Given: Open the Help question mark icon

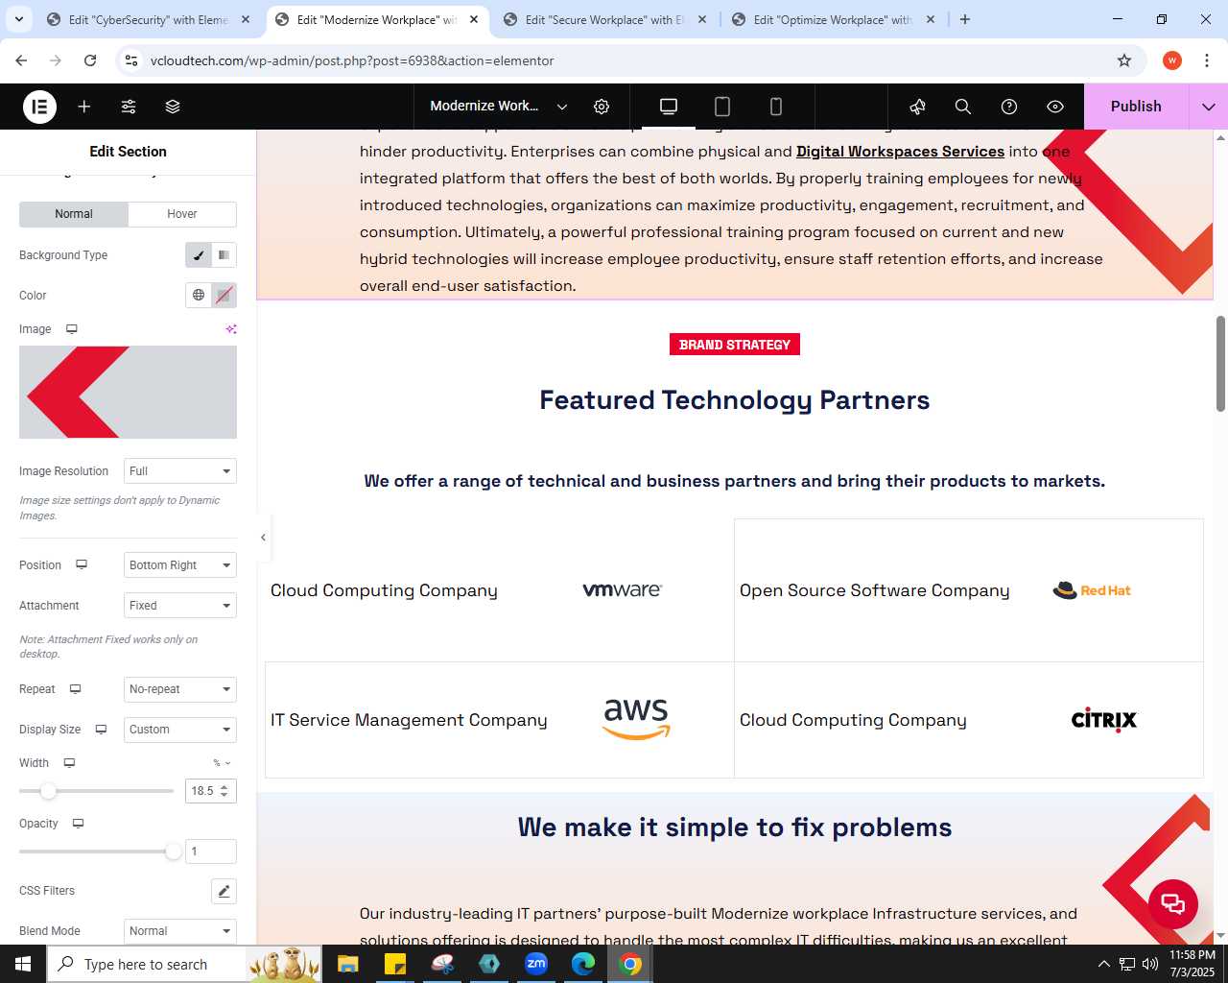Looking at the screenshot, I should (x=1009, y=107).
